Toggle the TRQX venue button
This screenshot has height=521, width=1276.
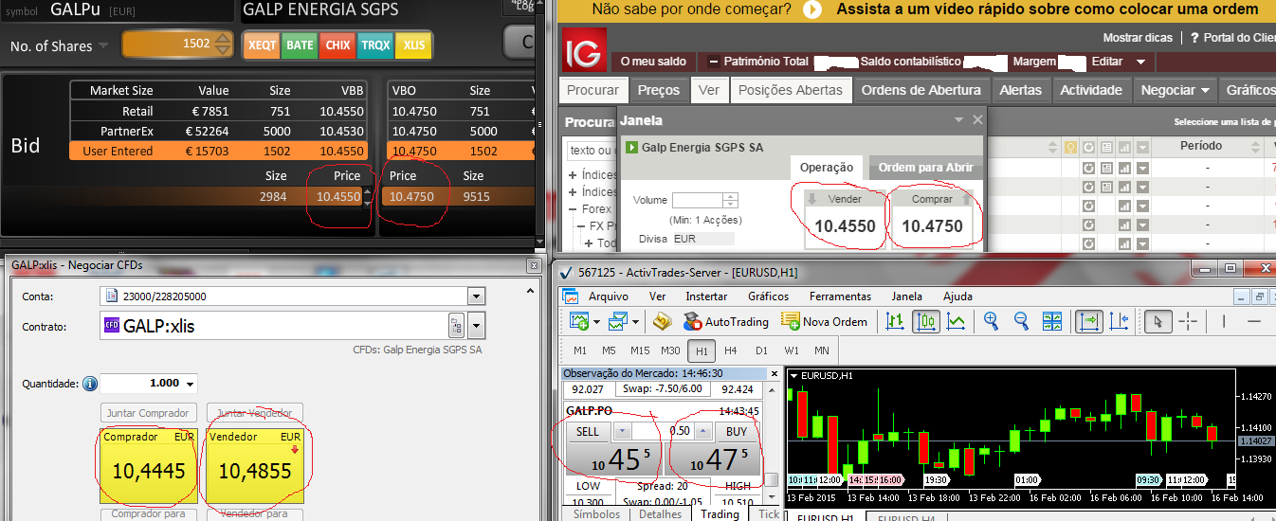(x=374, y=45)
